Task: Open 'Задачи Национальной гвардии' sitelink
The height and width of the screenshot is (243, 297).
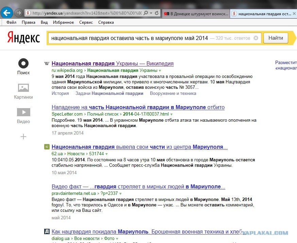Action: [109, 93]
